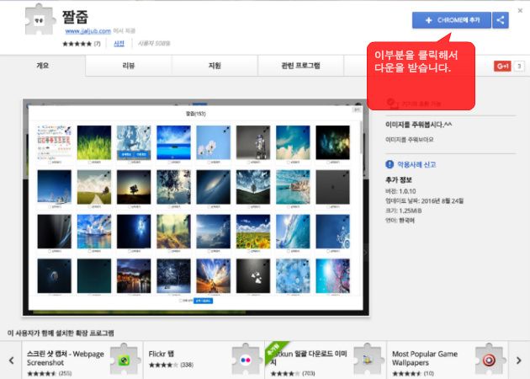530x379 pixels.
Task: Show previous related extensions with left arrow
Action: pyautogui.click(x=11, y=360)
